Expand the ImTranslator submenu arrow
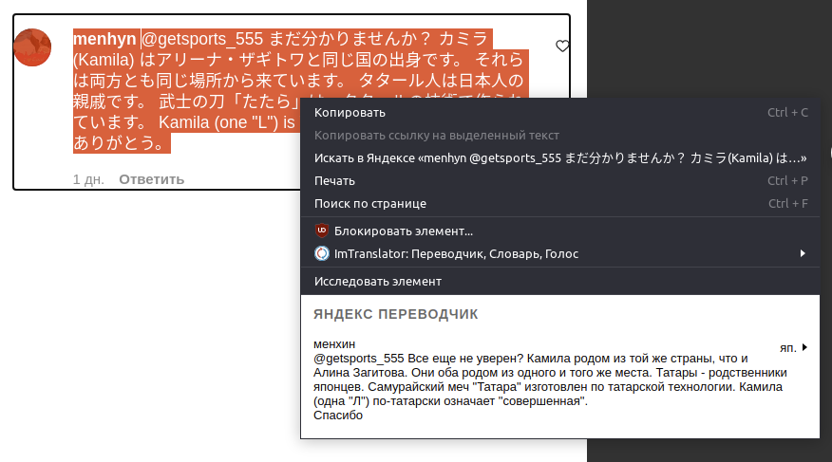The height and width of the screenshot is (462, 832). click(x=803, y=253)
